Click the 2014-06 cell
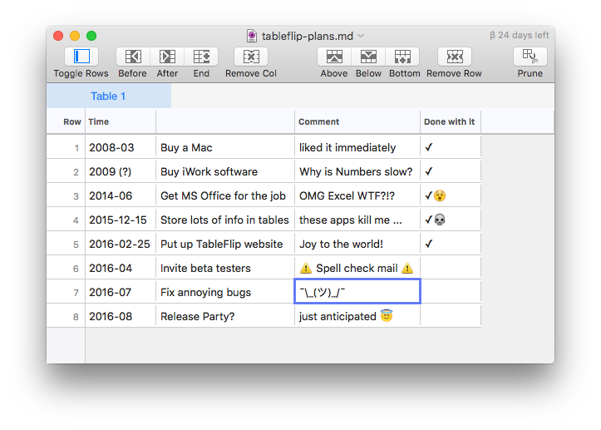Screen dimensions: 601x430 pyautogui.click(x=121, y=196)
